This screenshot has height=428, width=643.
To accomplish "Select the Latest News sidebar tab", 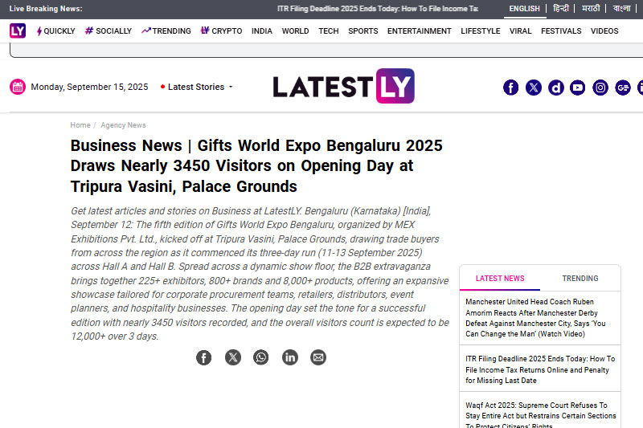I will [x=500, y=279].
